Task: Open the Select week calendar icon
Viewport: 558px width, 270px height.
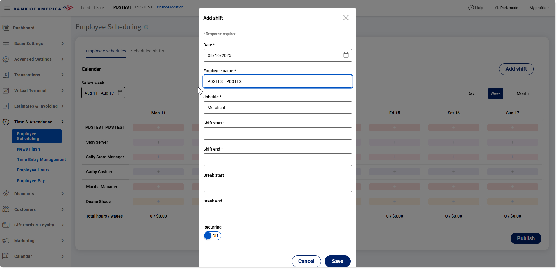Action: click(120, 93)
